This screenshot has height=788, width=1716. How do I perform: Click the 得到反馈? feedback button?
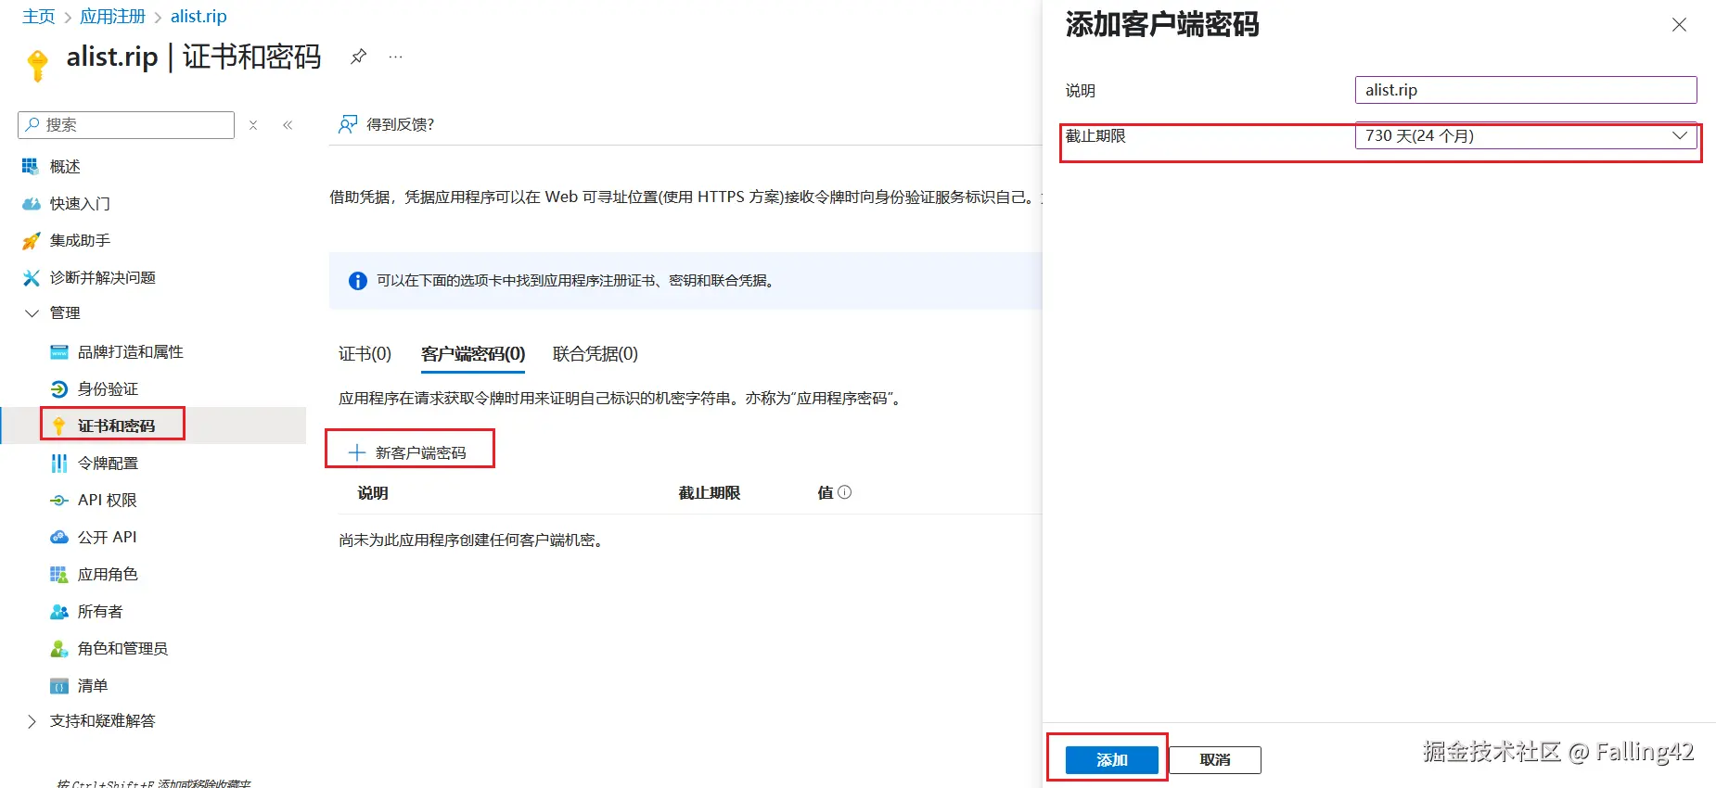[386, 124]
